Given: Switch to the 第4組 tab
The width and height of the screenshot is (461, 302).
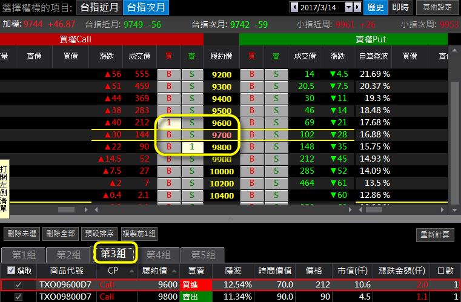Looking at the screenshot, I should (x=158, y=255).
